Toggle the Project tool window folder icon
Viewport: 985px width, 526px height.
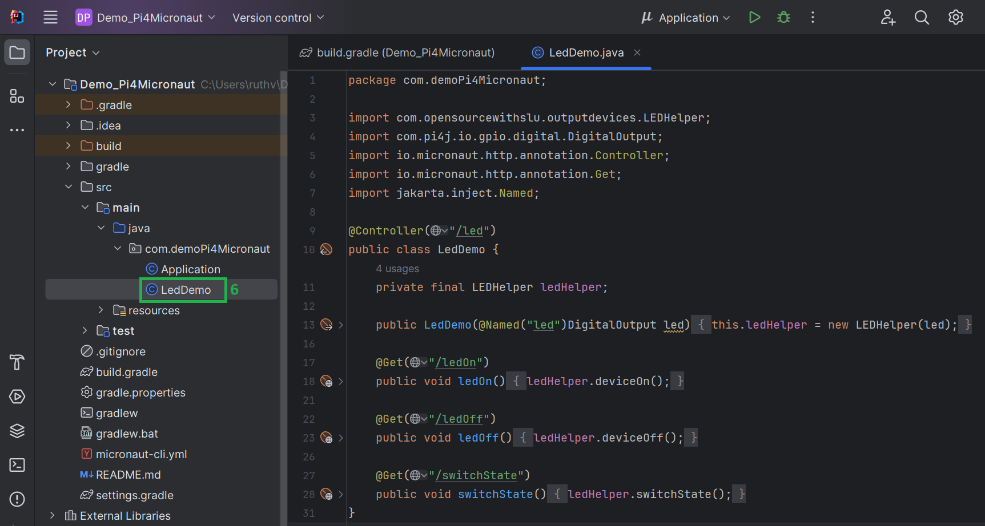pyautogui.click(x=17, y=52)
